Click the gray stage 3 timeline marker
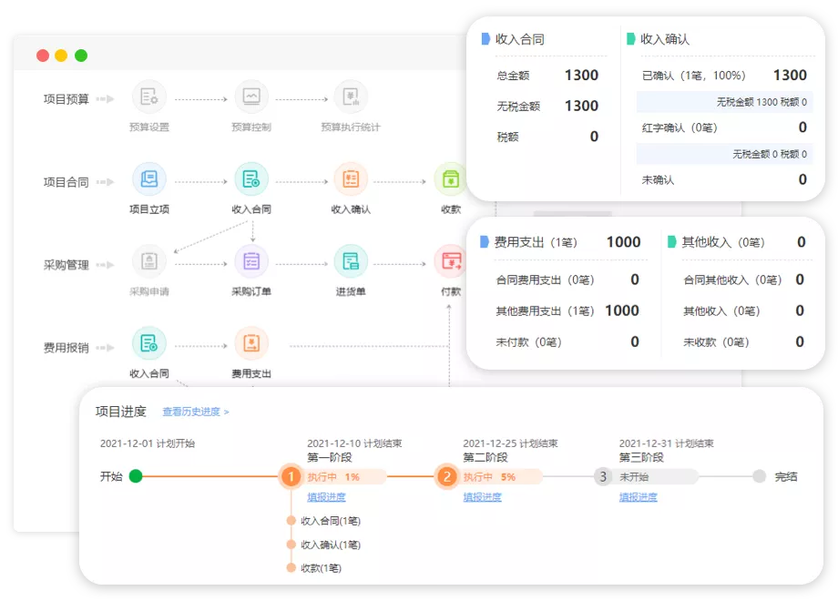This screenshot has width=838, height=601. 602,476
